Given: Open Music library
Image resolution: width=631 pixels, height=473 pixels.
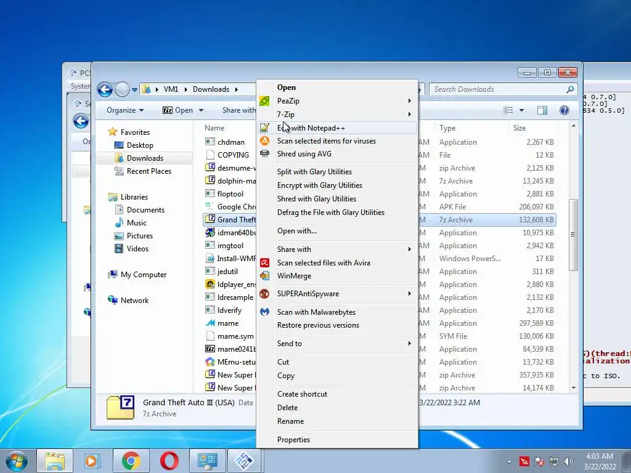Looking at the screenshot, I should tap(136, 223).
